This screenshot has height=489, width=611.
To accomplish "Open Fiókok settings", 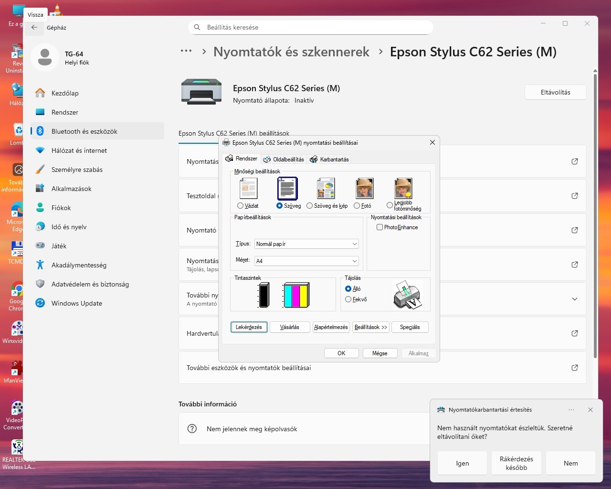I will (x=97, y=208).
